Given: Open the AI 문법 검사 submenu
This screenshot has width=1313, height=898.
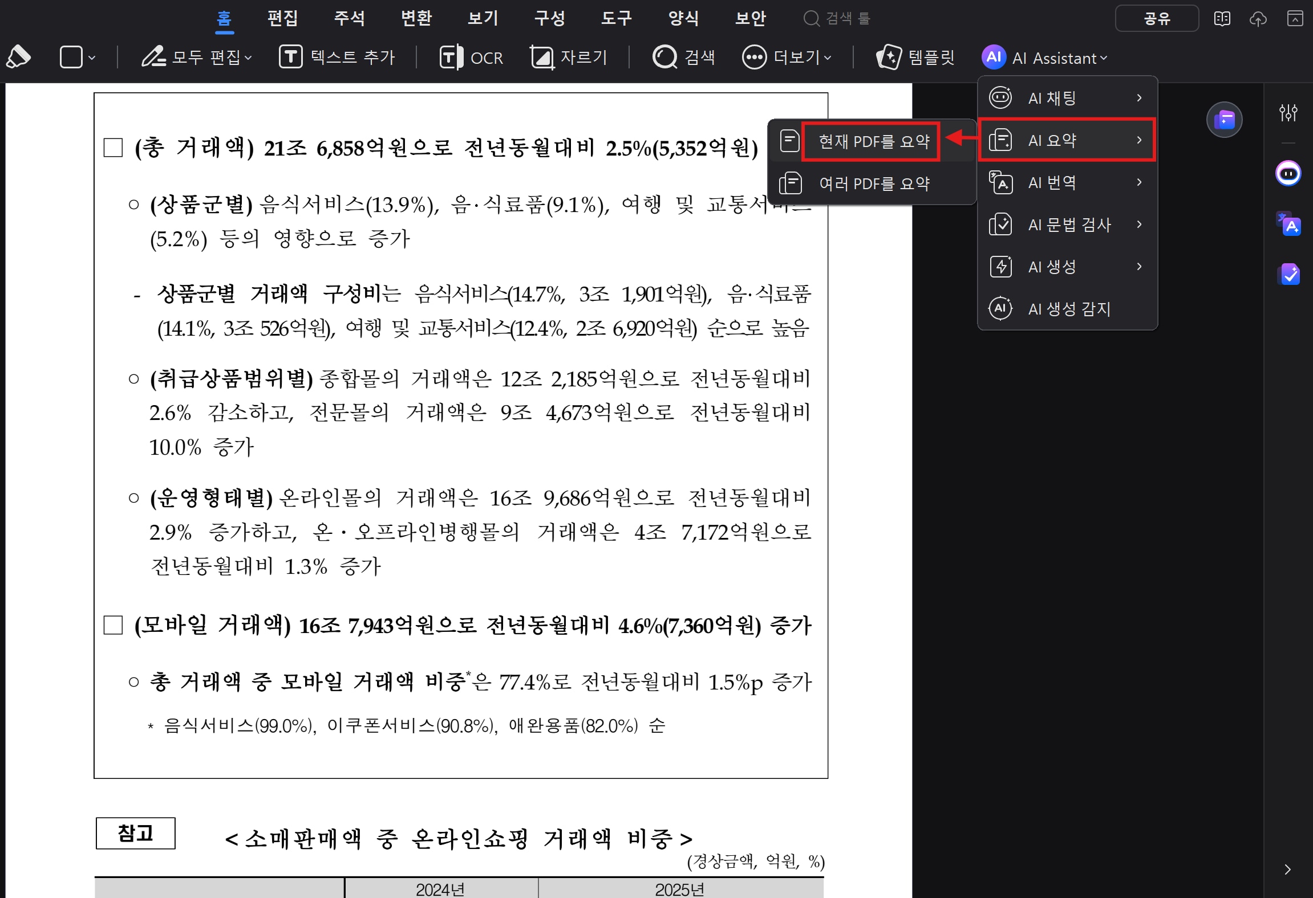Looking at the screenshot, I should click(1067, 224).
